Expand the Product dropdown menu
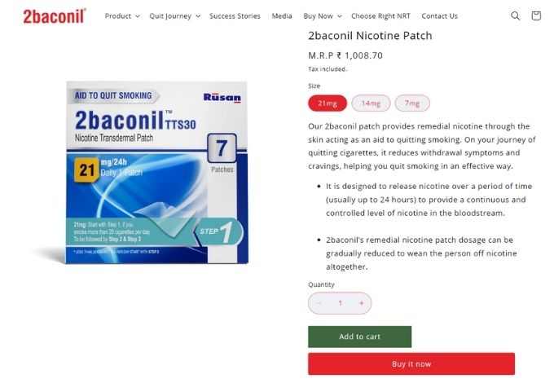This screenshot has width=554, height=383. (x=122, y=16)
